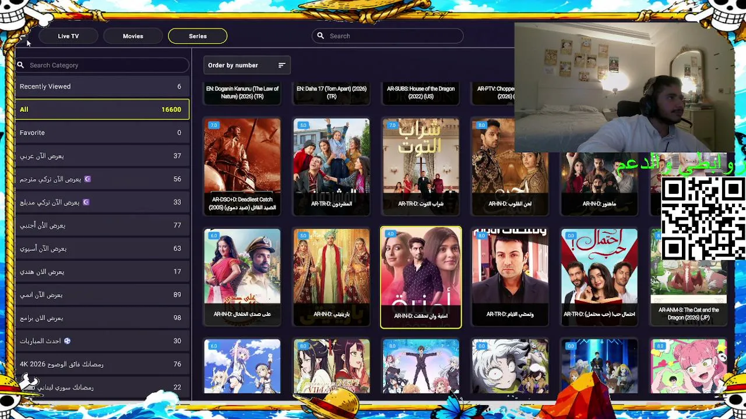Image resolution: width=746 pixels, height=419 pixels.
Task: Click the magnifier icon beside Search Category
Action: point(20,65)
